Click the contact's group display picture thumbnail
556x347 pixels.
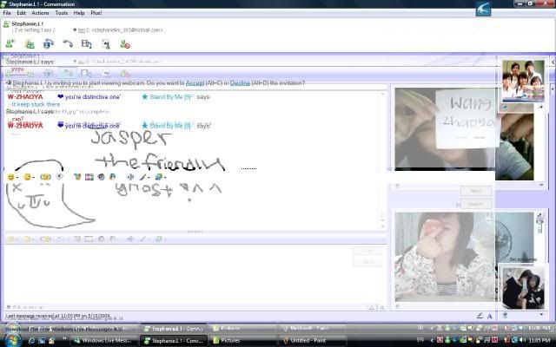tap(523, 81)
